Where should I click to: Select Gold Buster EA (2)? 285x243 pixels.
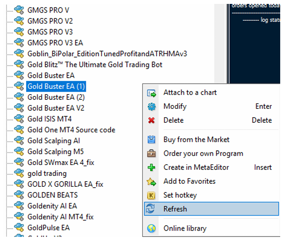[56, 98]
